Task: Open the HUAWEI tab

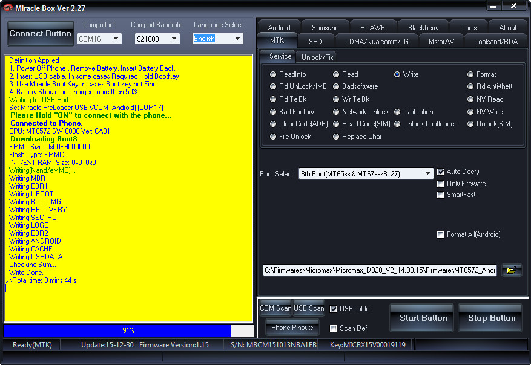Action: 373,27
